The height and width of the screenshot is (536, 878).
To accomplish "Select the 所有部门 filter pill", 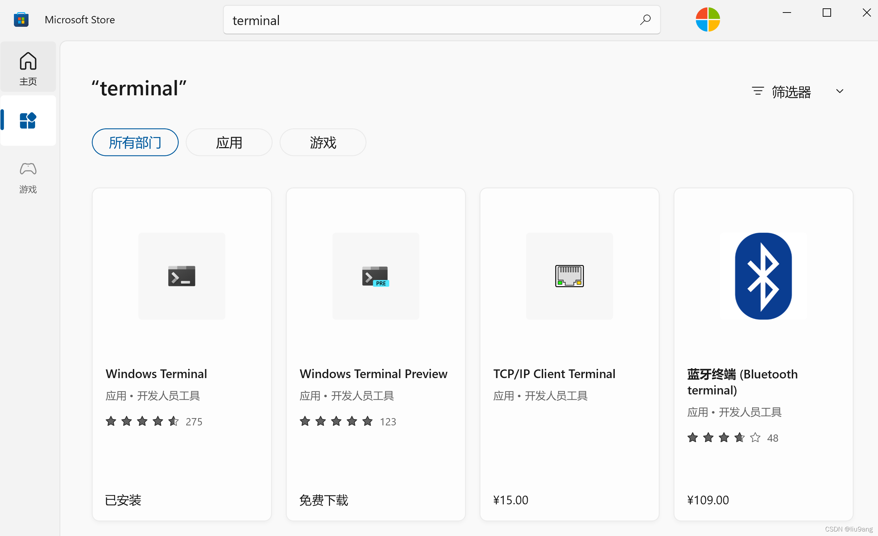I will 135,143.
